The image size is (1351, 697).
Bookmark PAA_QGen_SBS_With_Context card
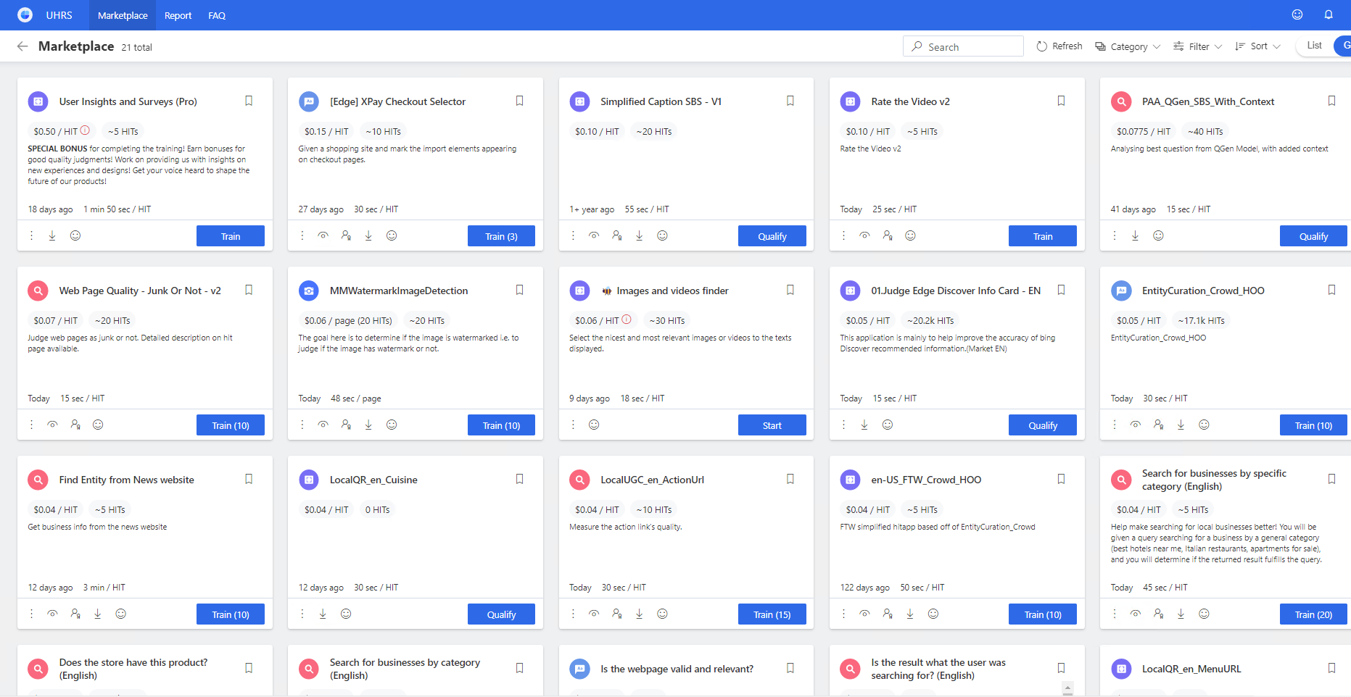pyautogui.click(x=1331, y=101)
